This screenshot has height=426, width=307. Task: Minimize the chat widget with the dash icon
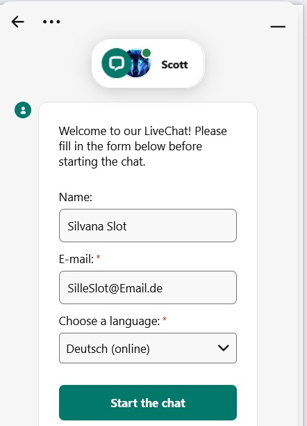[x=278, y=26]
